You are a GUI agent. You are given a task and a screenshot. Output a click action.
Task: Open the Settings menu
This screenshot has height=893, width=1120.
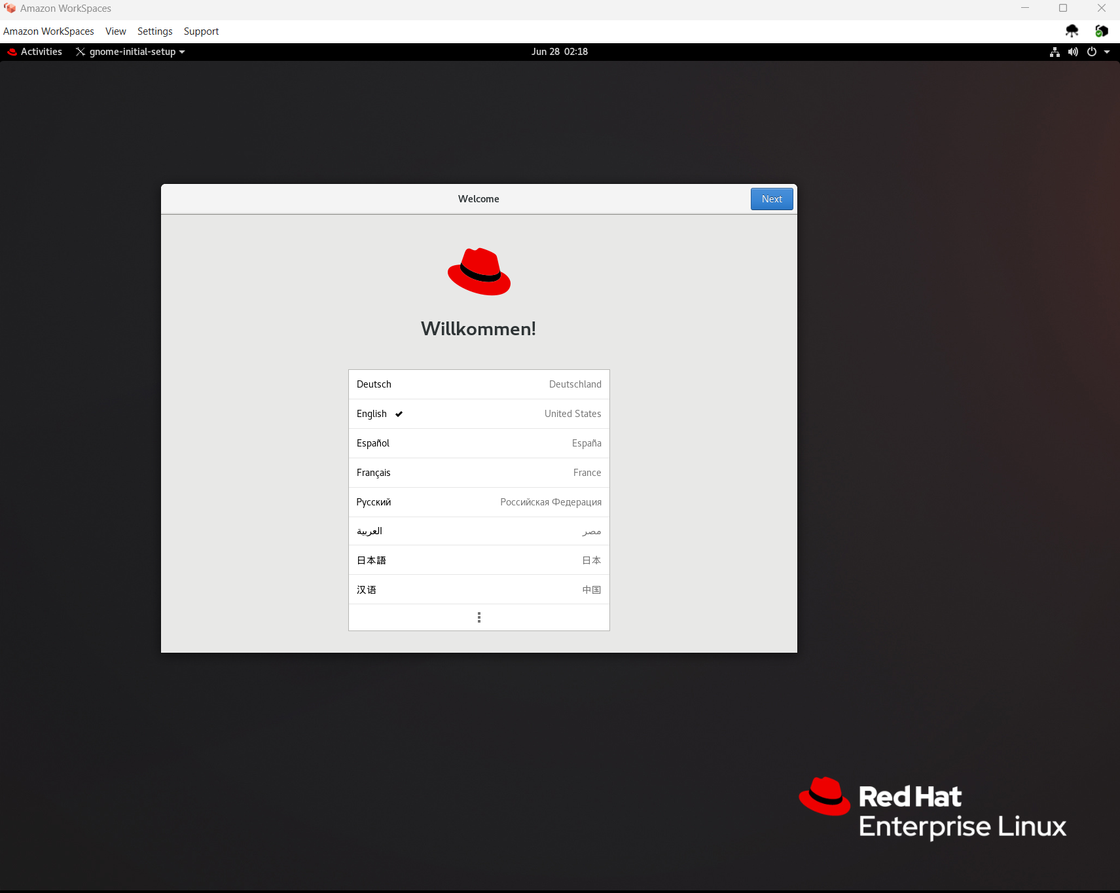tap(154, 31)
